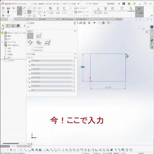
Task: Click the Home icon in the toolbar
Action: [3, 8]
